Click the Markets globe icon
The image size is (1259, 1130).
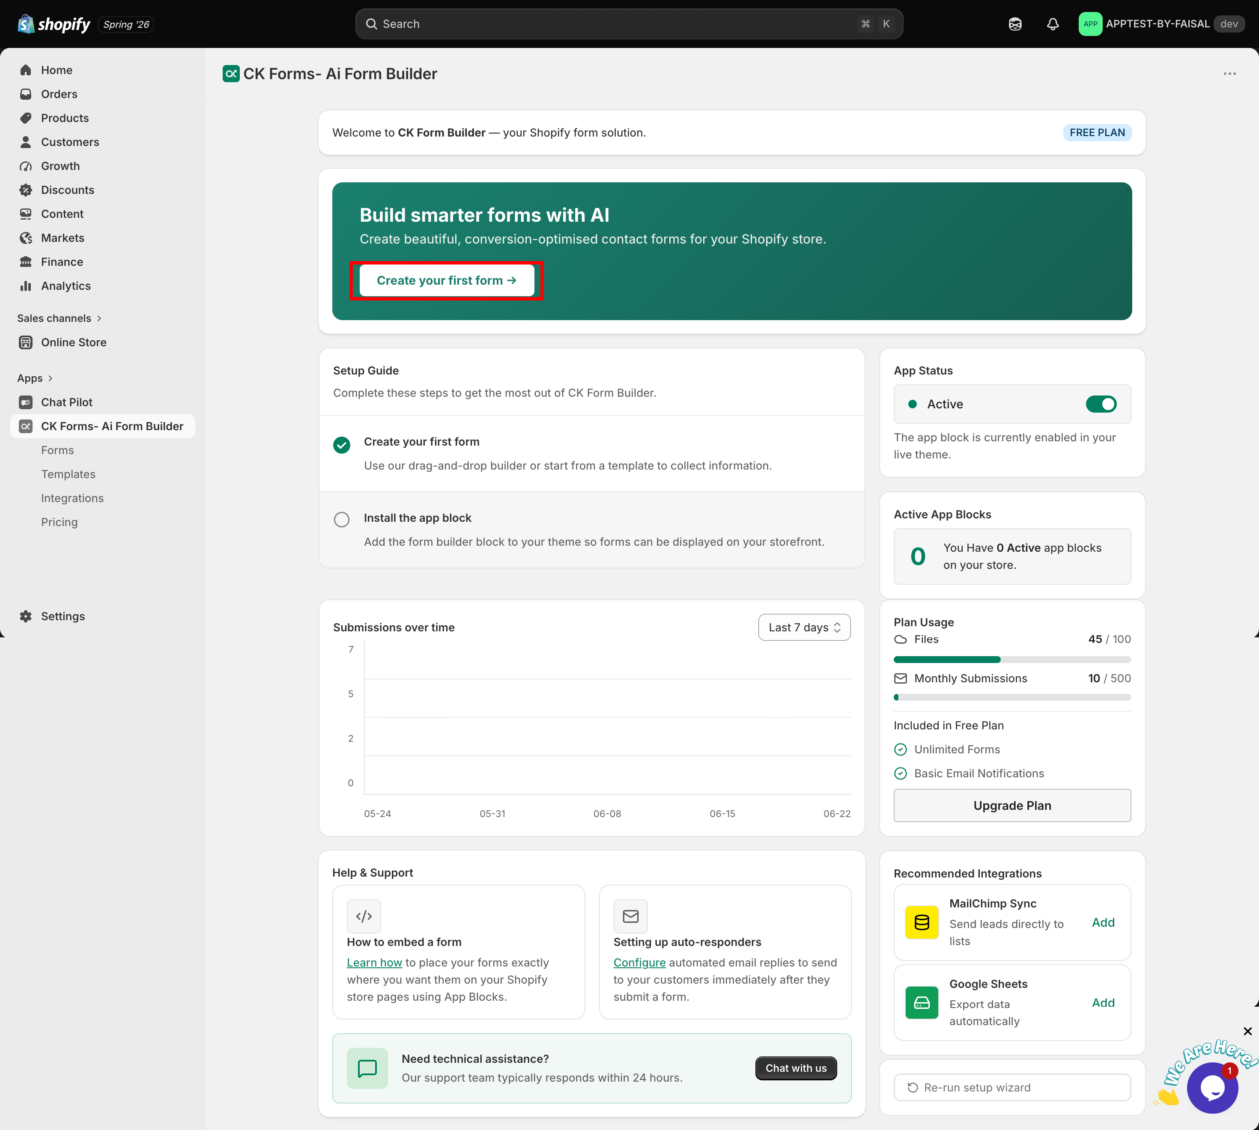25,238
